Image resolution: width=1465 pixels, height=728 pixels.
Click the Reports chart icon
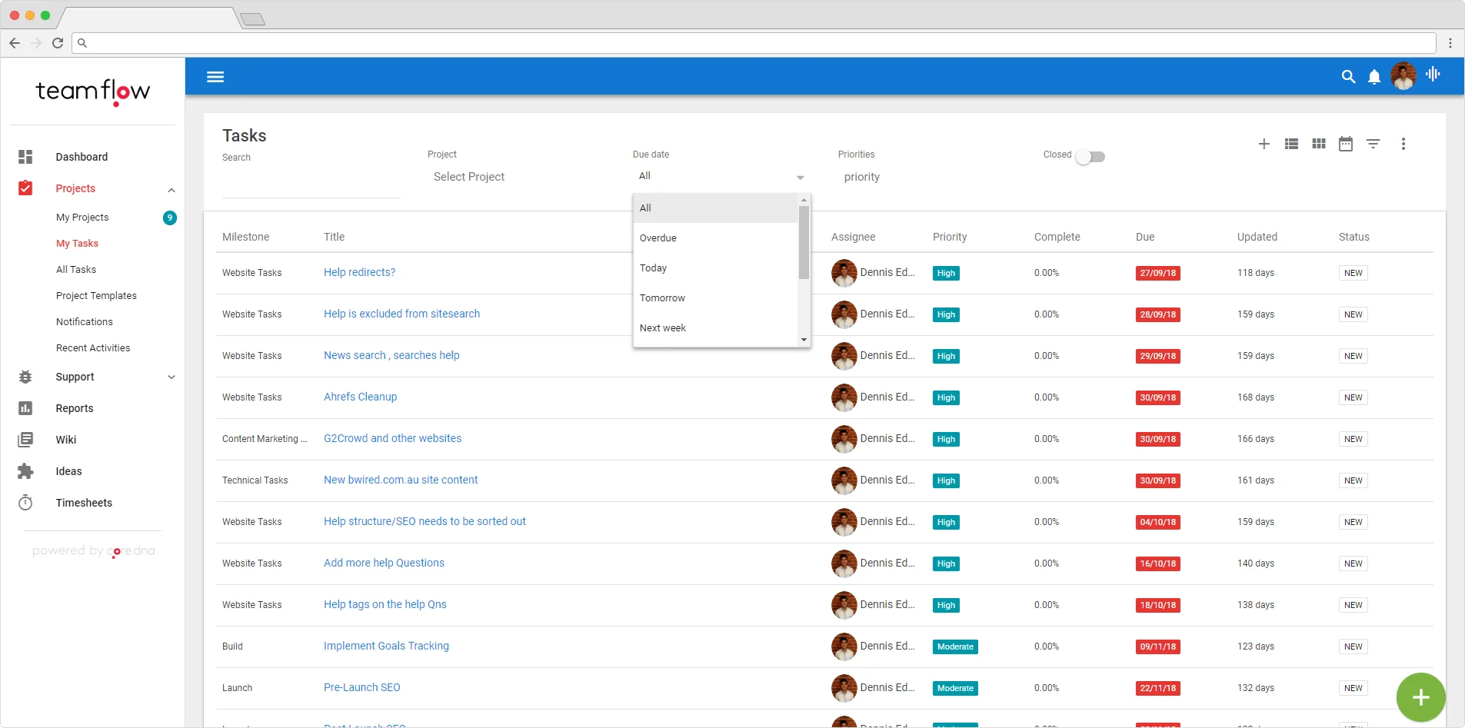(x=25, y=408)
